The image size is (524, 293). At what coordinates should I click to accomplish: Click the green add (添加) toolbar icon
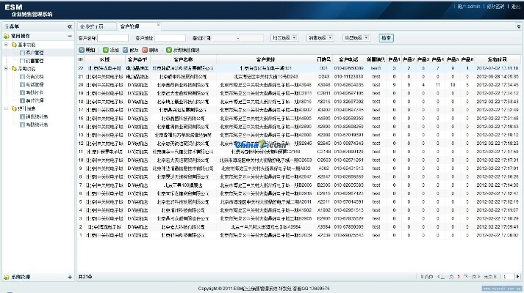106,50
